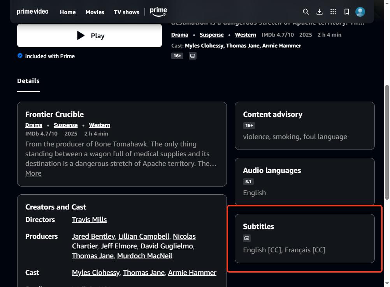Click "Content advisory" heading

[x=272, y=114]
